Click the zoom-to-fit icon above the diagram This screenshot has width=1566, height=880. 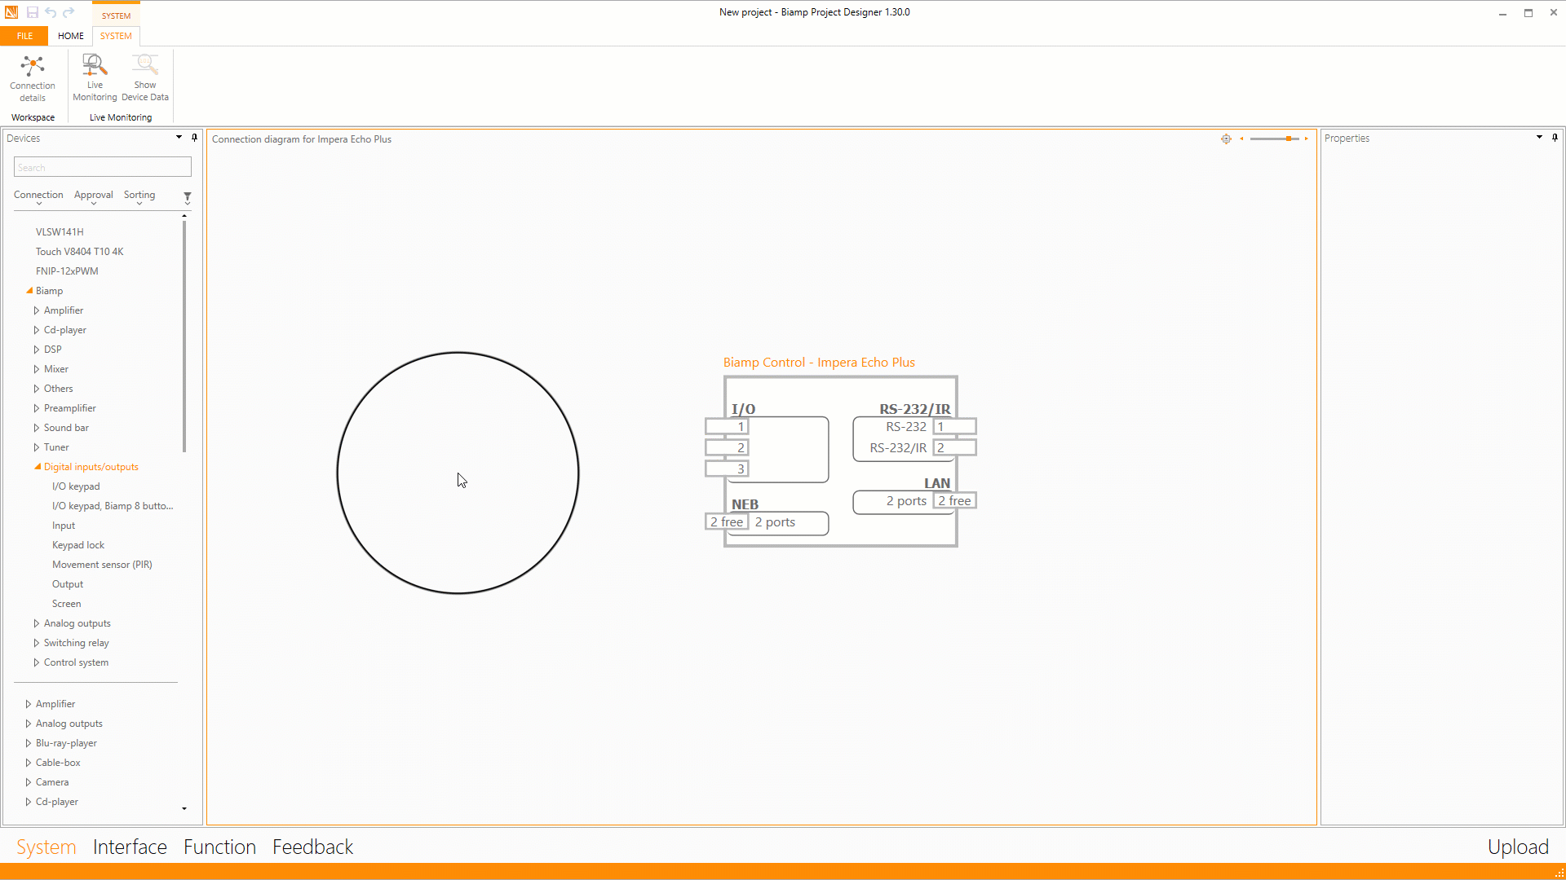(1226, 139)
